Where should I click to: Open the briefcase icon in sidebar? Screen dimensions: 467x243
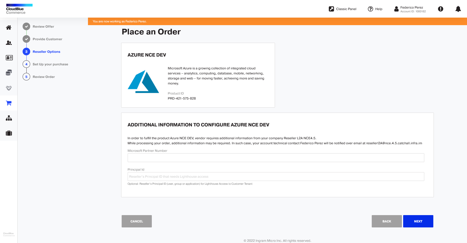point(9,133)
